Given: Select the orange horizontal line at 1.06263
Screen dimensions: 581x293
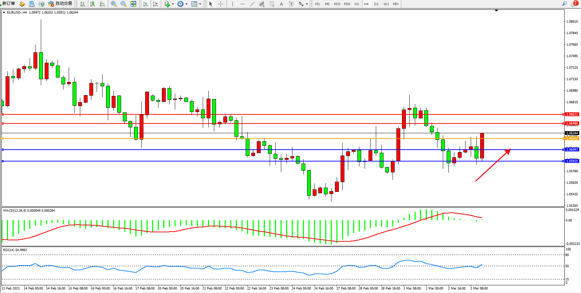Looking at the screenshot, I should 279,138.
